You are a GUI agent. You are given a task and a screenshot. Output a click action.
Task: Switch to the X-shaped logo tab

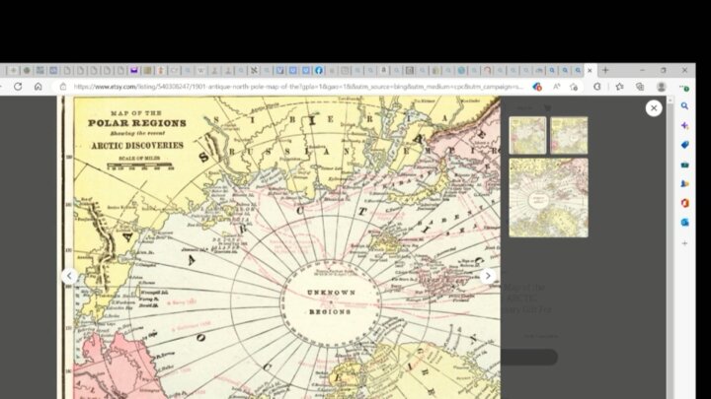[x=254, y=70]
